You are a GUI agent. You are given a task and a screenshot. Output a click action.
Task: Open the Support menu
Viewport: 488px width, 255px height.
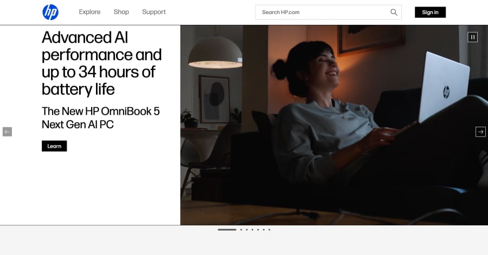click(154, 12)
